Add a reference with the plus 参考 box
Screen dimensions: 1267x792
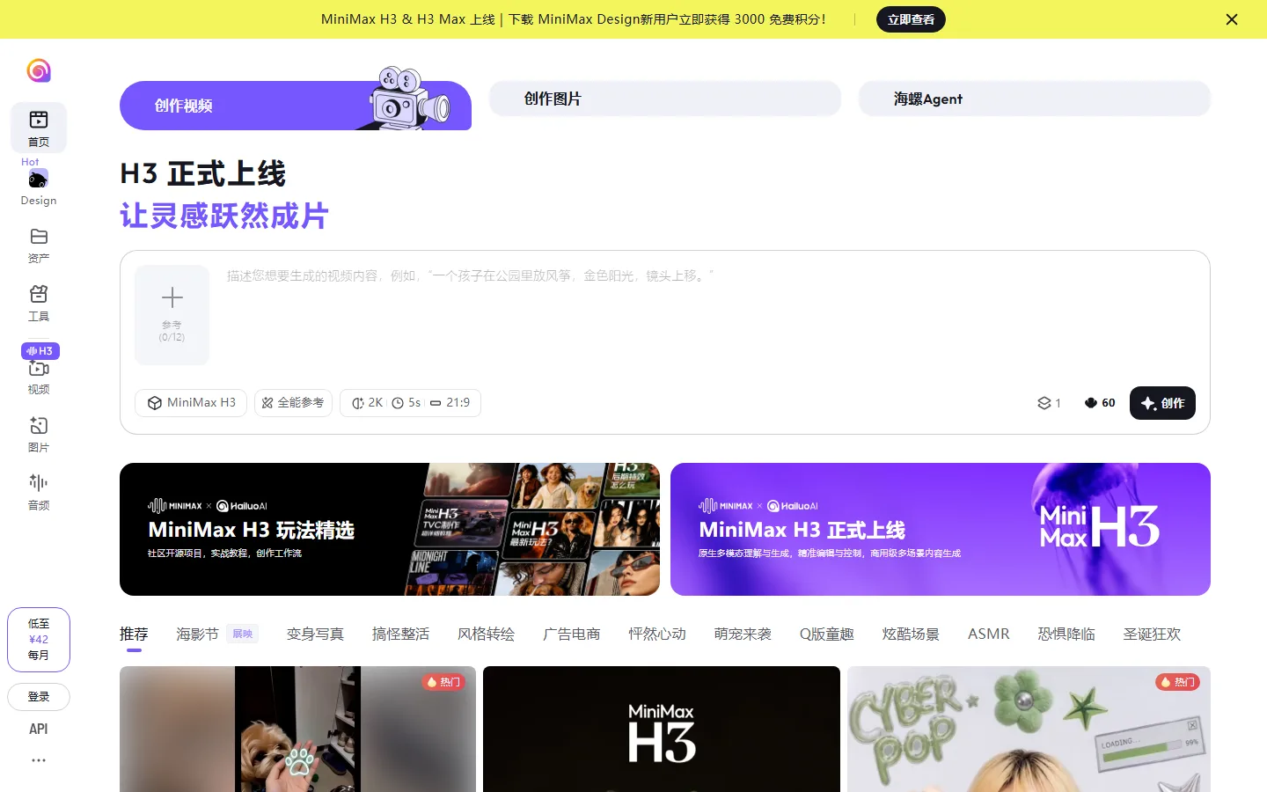tap(172, 315)
